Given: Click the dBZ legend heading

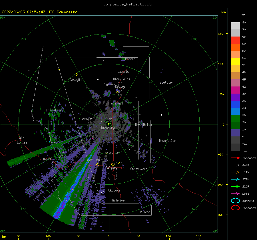Looking at the screenshot, I should (x=242, y=15).
